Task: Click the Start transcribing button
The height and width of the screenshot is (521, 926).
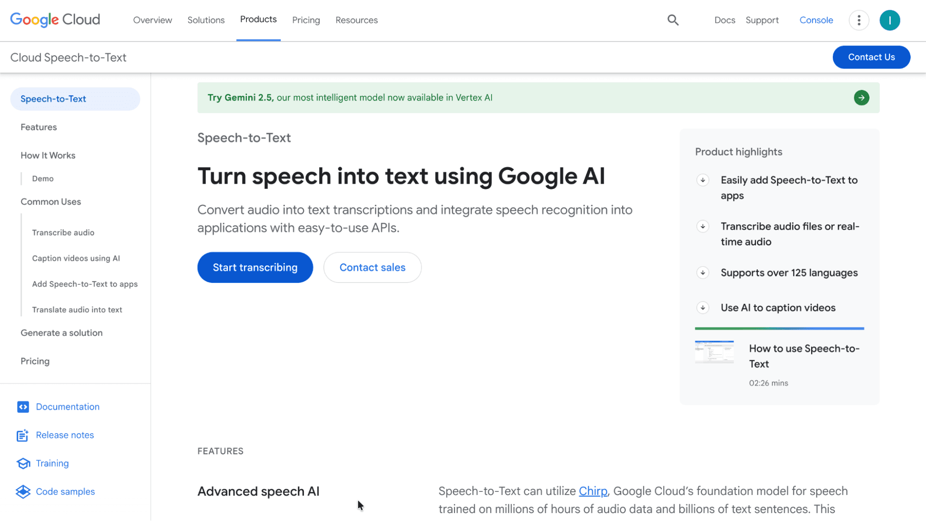Action: point(255,267)
